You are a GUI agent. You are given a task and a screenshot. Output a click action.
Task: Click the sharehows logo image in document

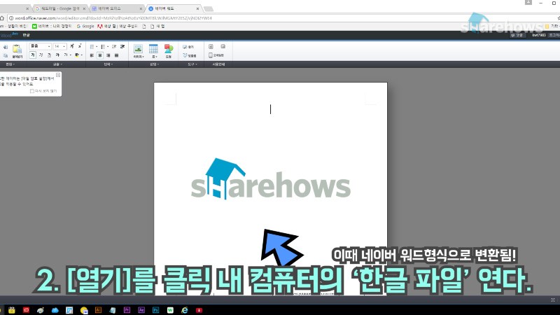[x=271, y=178]
